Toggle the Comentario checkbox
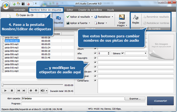This screenshot has width=177, height=112. pos(95,80)
